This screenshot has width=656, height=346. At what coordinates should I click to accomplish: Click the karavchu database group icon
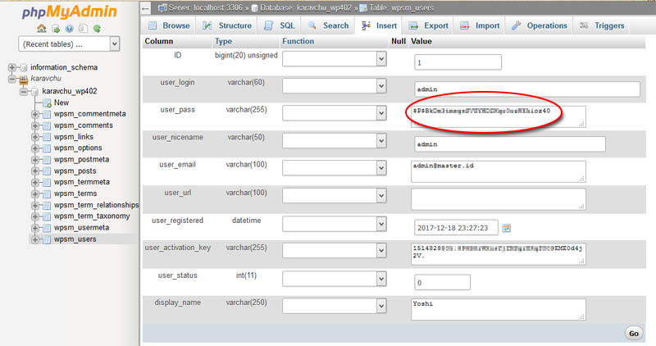pyautogui.click(x=24, y=79)
